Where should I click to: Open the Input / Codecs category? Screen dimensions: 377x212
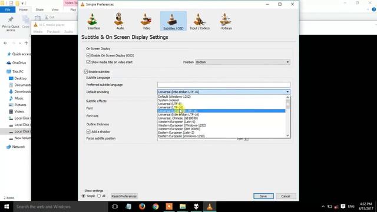[x=200, y=21]
